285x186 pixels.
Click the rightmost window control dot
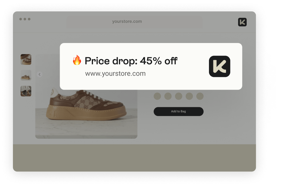coord(29,19)
